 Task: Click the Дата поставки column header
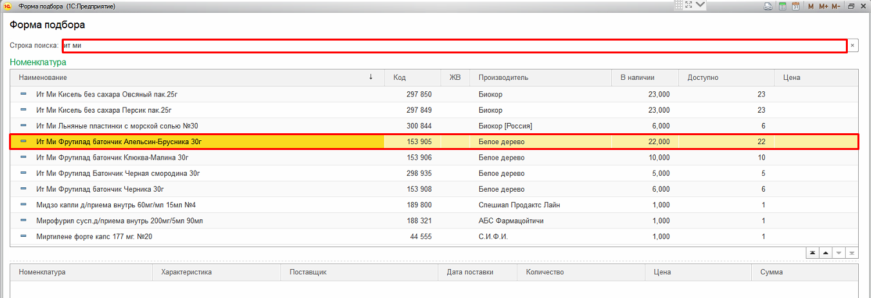(477, 272)
